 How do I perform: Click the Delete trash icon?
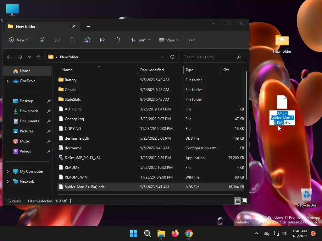coord(118,40)
